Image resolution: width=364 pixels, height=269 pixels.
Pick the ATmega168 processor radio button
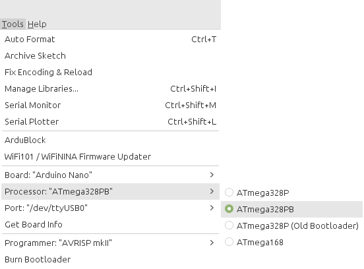point(229,242)
